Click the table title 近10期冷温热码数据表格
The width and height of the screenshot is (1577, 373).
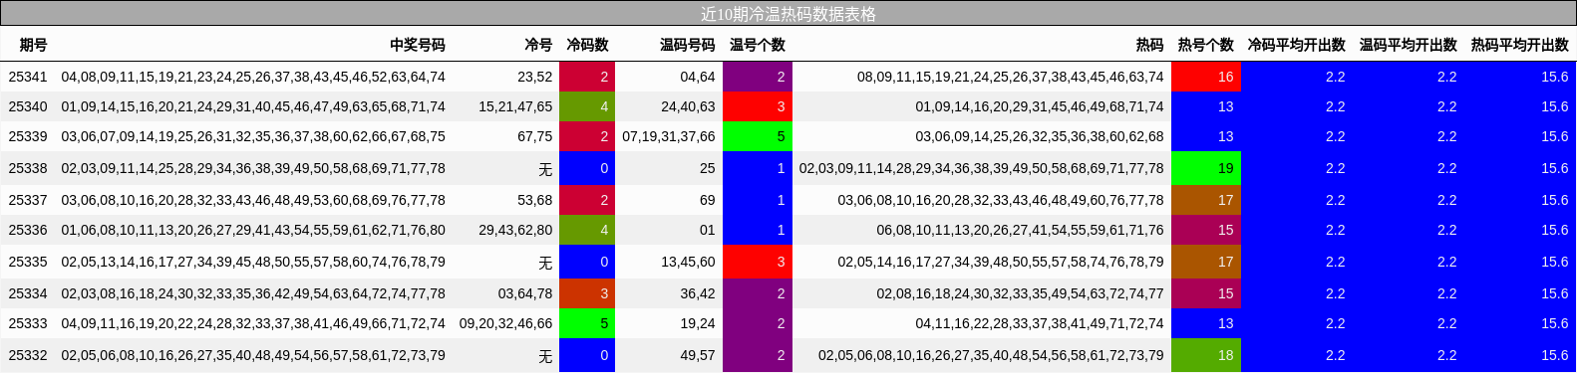pos(788,14)
